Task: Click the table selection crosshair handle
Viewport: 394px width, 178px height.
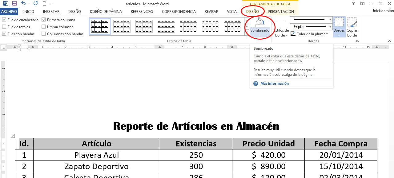Action: [13, 135]
